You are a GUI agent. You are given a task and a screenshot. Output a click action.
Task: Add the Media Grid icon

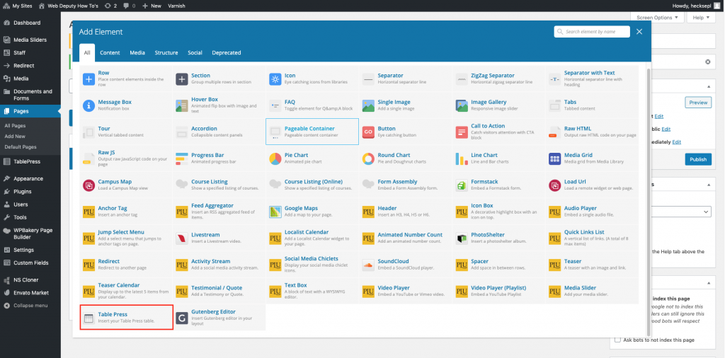click(555, 158)
